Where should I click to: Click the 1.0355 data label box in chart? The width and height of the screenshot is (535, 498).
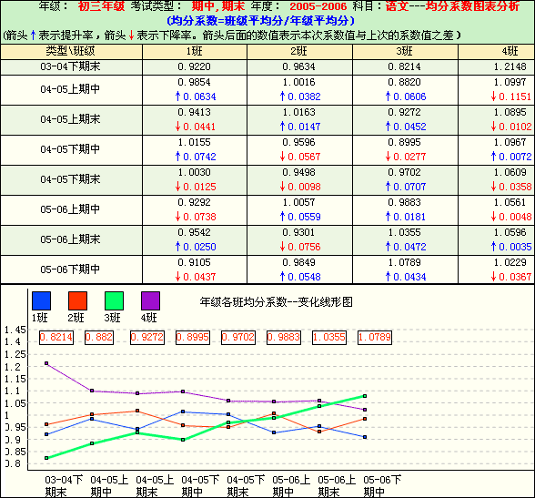pos(329,338)
